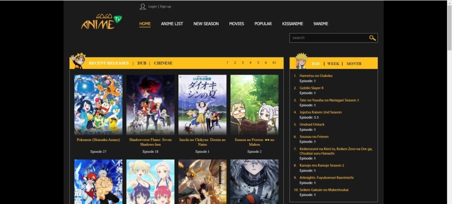Click 'Episode: 5.5' under Jujutsu Kaisen

click(x=309, y=117)
